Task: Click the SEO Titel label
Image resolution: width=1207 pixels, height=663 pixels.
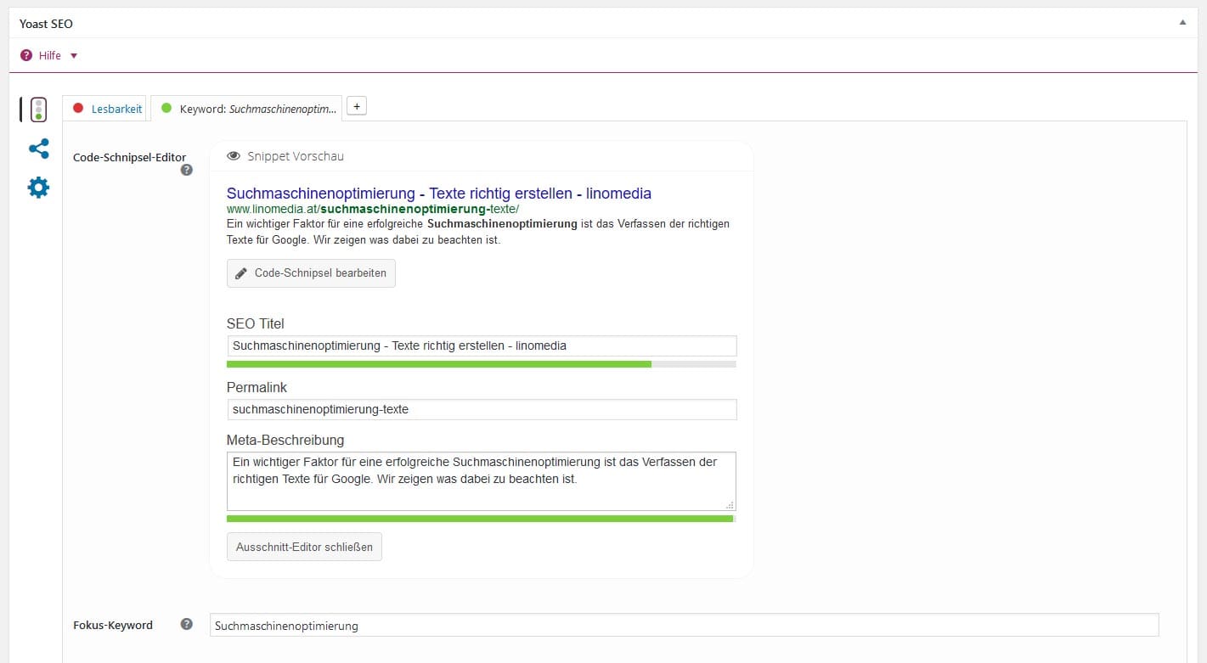Action: 256,323
